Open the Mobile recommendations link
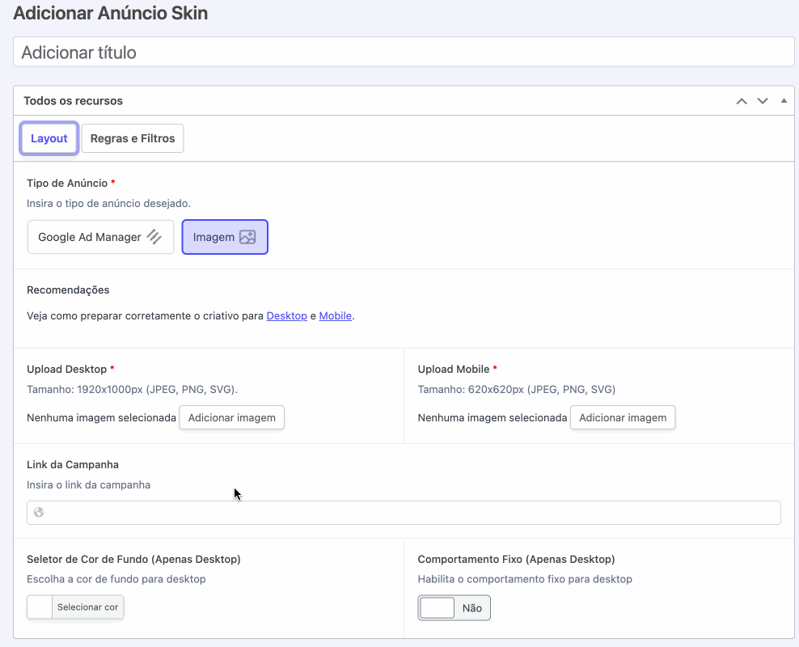 coord(336,316)
